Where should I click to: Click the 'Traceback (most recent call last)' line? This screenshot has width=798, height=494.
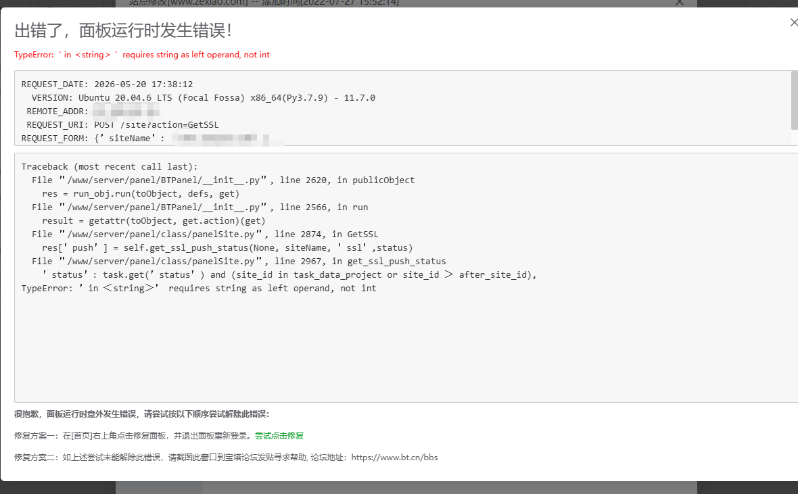pyautogui.click(x=110, y=166)
